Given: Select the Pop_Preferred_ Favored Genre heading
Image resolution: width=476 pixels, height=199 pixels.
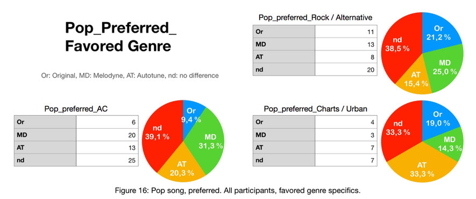Looking at the screenshot, I should click(120, 37).
